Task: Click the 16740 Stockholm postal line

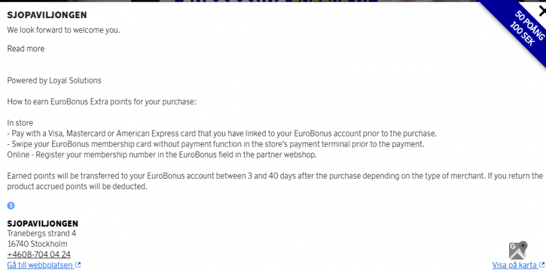Action: [x=37, y=244]
